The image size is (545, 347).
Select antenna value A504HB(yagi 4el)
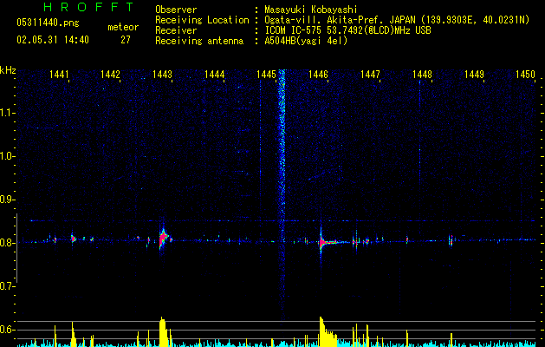click(306, 41)
